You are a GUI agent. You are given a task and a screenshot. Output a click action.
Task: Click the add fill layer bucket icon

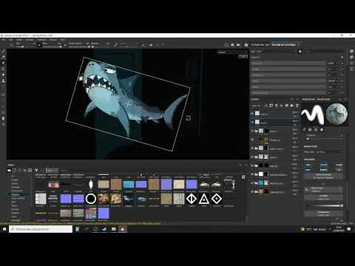(286, 106)
